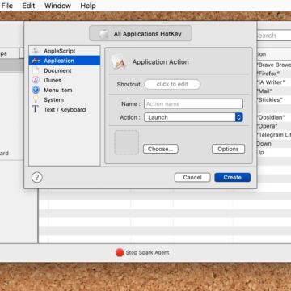Open the File menu
Screen dimensions: 291x291
click(7, 6)
